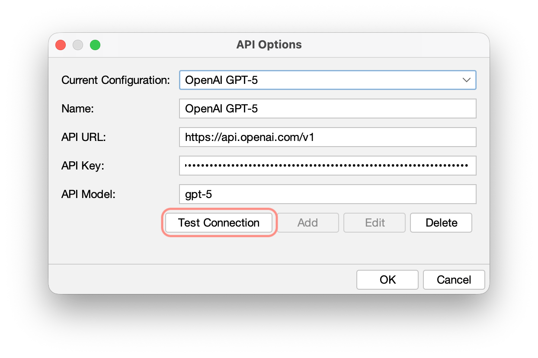Place cursor in the API Model field
The height and width of the screenshot is (358, 538).
tap(327, 194)
